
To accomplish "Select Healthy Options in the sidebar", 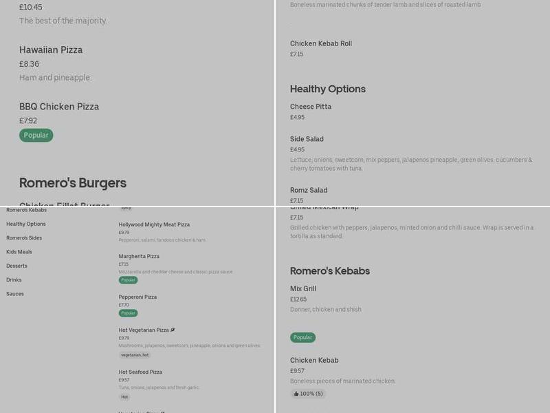I will coord(23,222).
